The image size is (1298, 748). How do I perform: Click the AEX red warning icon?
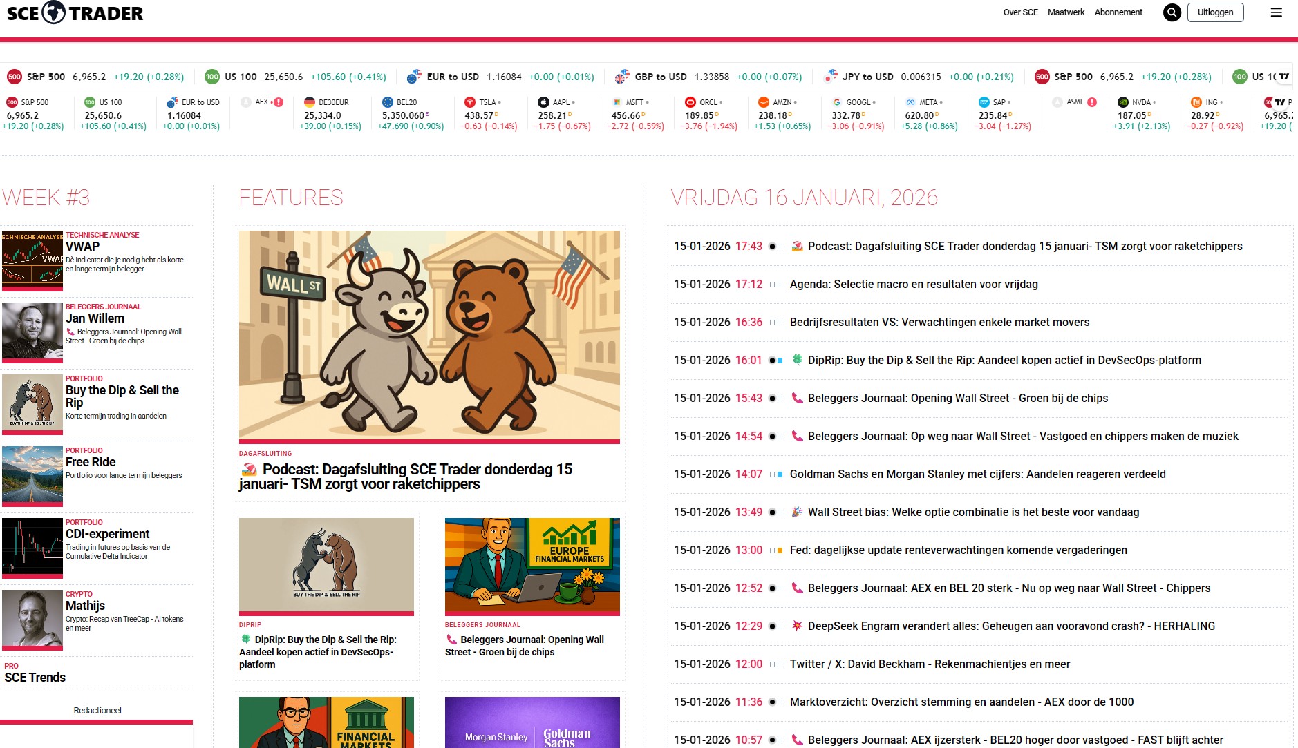pyautogui.click(x=279, y=102)
